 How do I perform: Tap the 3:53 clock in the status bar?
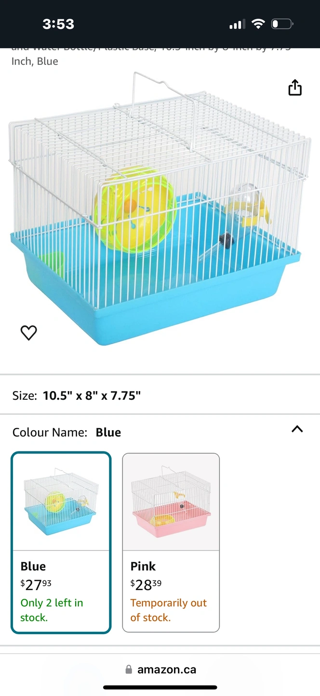click(x=58, y=24)
